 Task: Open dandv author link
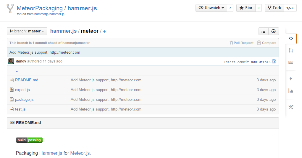21,61
